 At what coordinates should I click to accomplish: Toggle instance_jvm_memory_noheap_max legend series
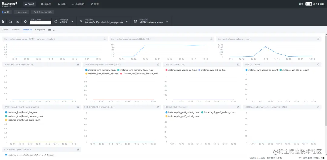[139, 74]
